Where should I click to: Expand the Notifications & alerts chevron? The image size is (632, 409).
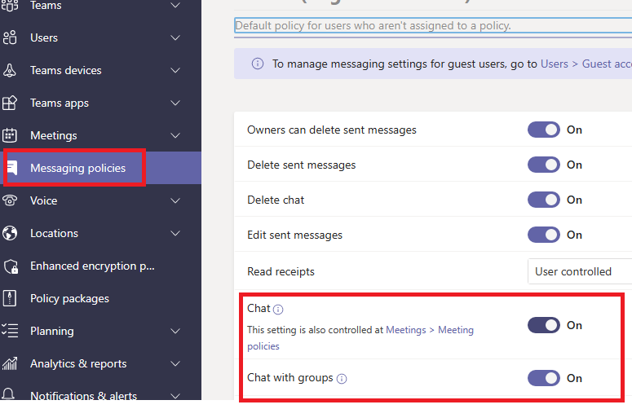point(175,396)
